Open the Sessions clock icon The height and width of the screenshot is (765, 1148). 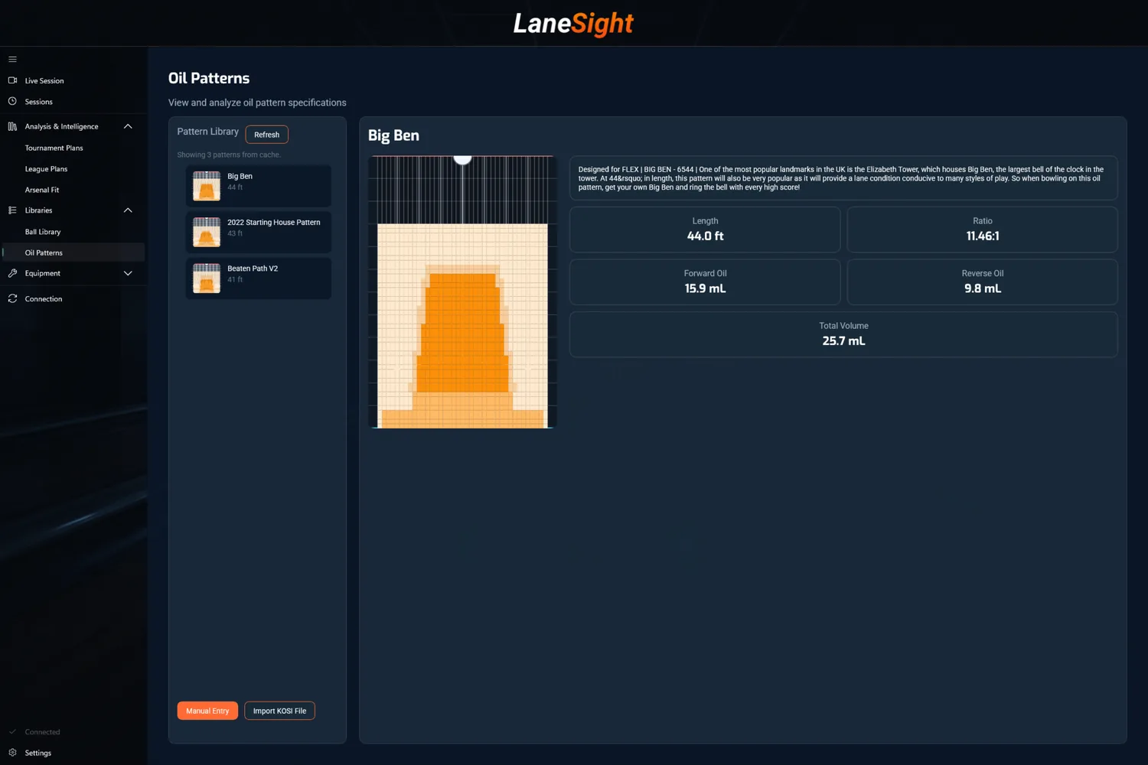tap(12, 101)
